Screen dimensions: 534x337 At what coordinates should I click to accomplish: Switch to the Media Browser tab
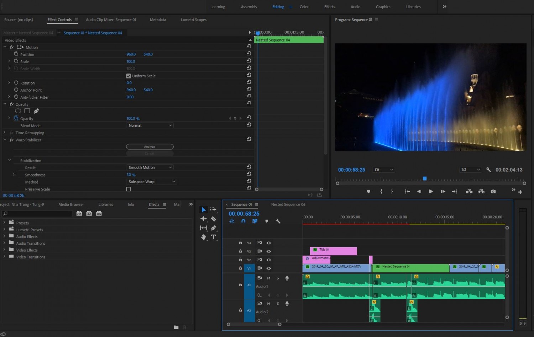point(71,205)
